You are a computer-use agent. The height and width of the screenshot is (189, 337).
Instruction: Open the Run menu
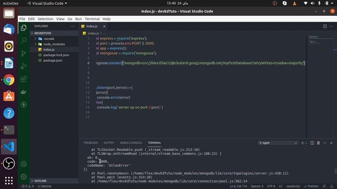[x=78, y=19]
